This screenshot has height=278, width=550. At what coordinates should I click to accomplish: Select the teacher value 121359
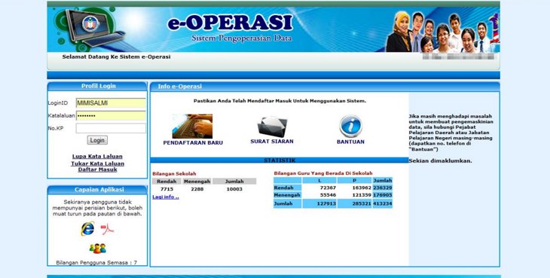(x=362, y=195)
